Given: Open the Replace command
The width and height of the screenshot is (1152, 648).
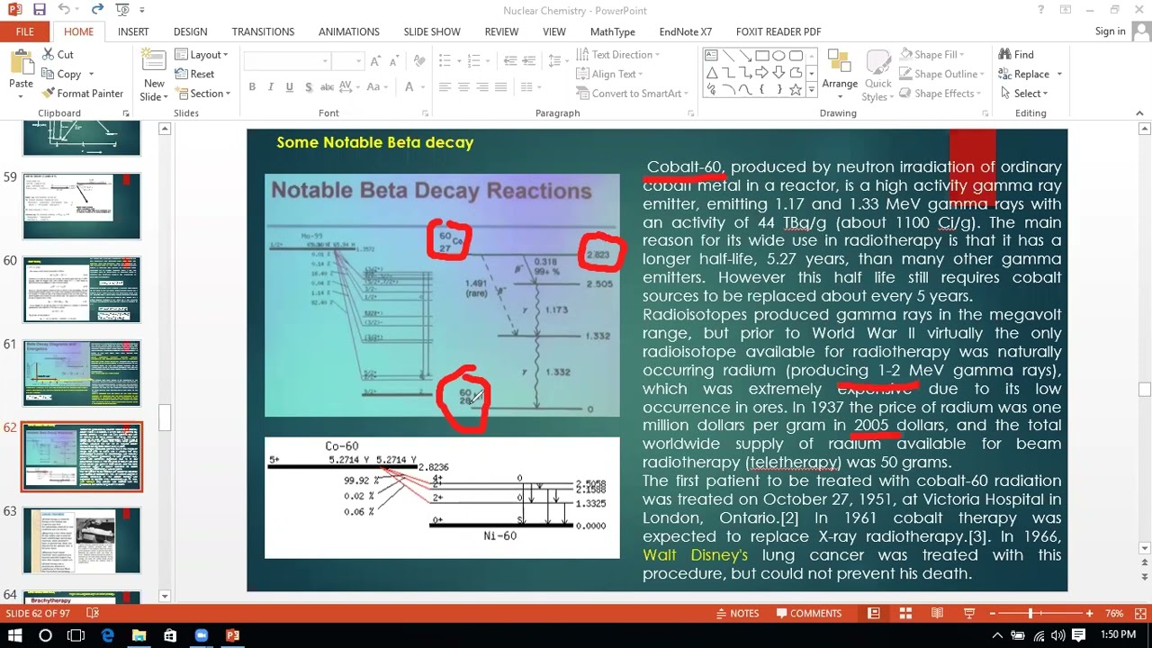Looking at the screenshot, I should [x=1024, y=74].
